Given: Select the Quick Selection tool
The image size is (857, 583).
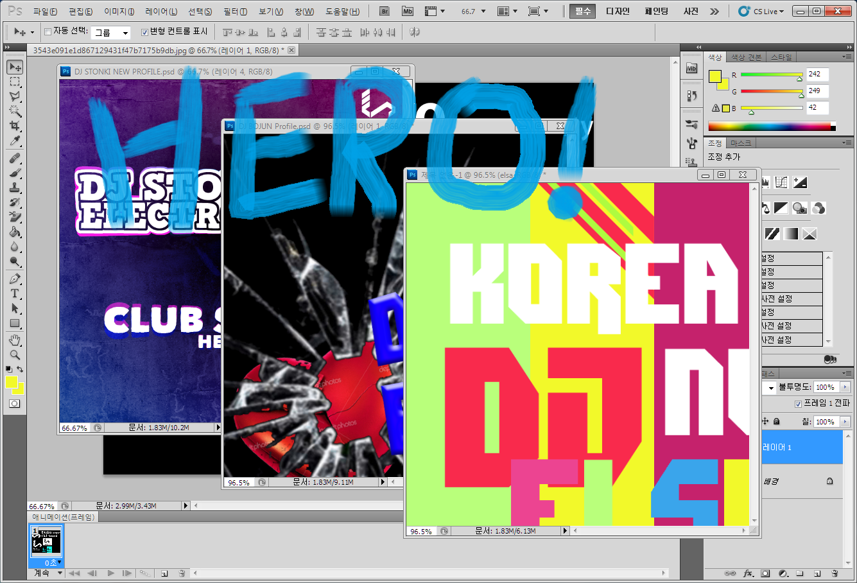Looking at the screenshot, I should pyautogui.click(x=15, y=111).
